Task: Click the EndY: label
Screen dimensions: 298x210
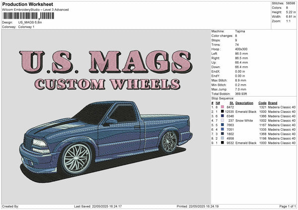Action: (216, 76)
